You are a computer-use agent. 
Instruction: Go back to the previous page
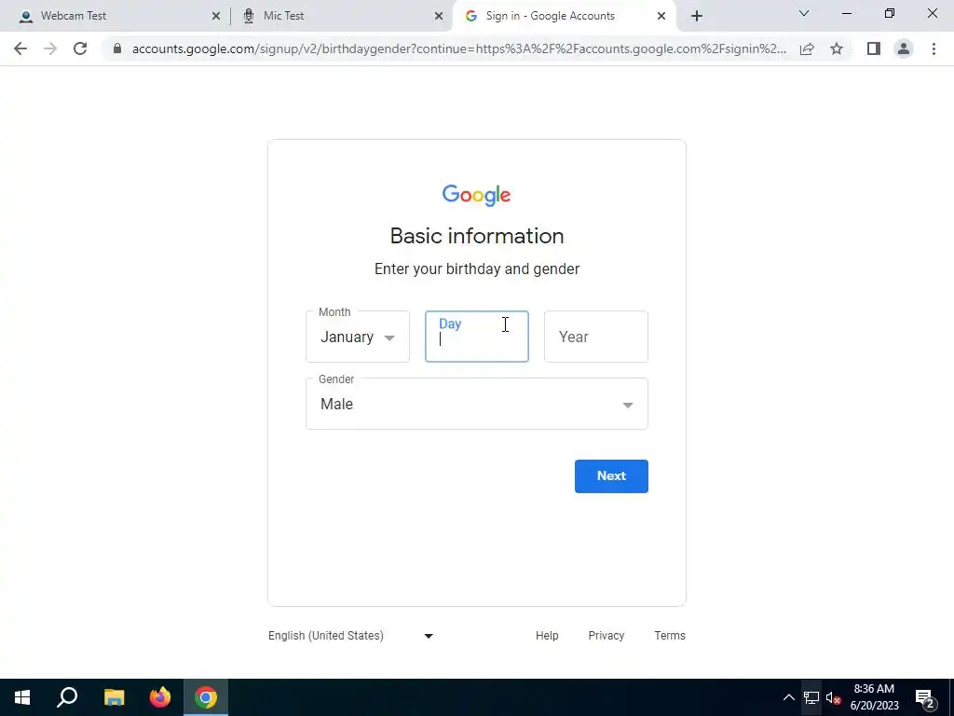tap(20, 48)
